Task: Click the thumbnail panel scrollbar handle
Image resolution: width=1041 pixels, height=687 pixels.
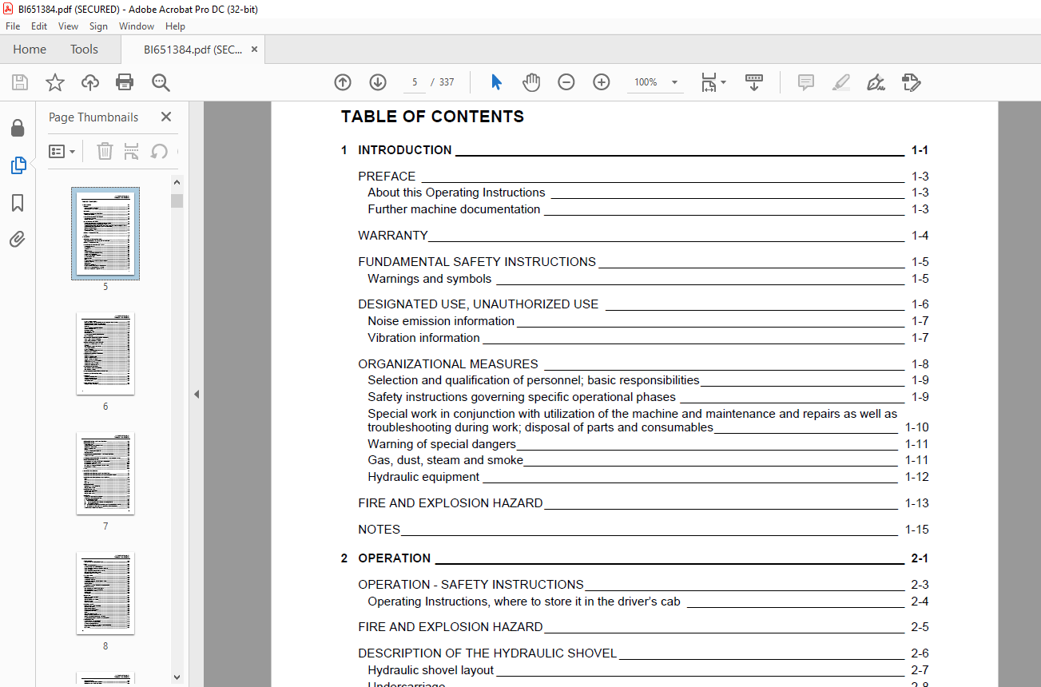Action: pos(177,200)
